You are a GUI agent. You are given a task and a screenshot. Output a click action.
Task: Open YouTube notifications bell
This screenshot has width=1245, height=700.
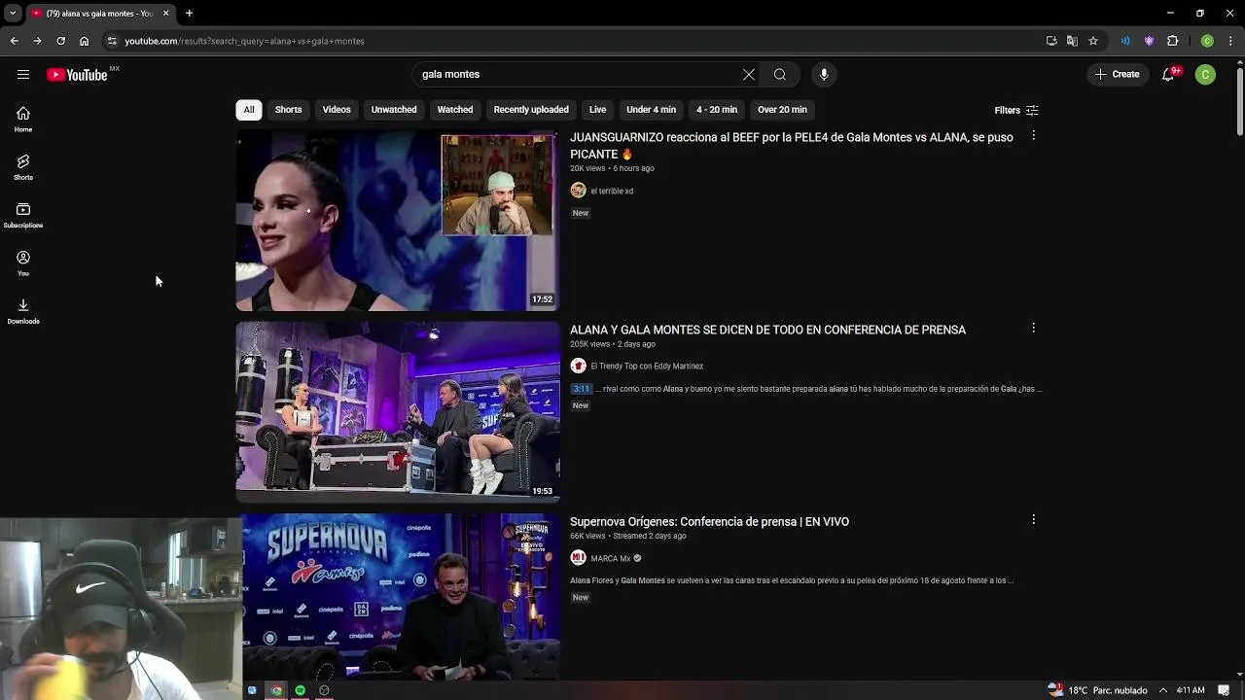(x=1169, y=75)
